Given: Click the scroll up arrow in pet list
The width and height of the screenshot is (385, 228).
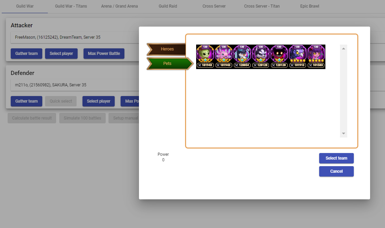Looking at the screenshot, I should (343, 48).
